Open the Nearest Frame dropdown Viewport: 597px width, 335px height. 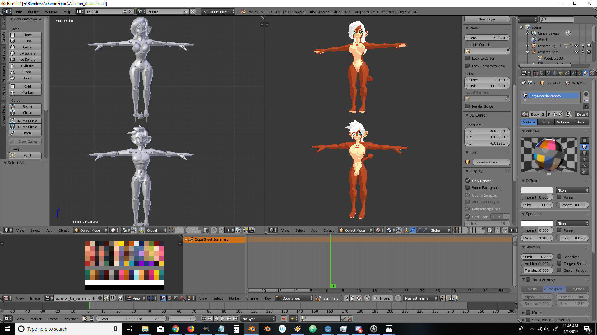(420, 298)
